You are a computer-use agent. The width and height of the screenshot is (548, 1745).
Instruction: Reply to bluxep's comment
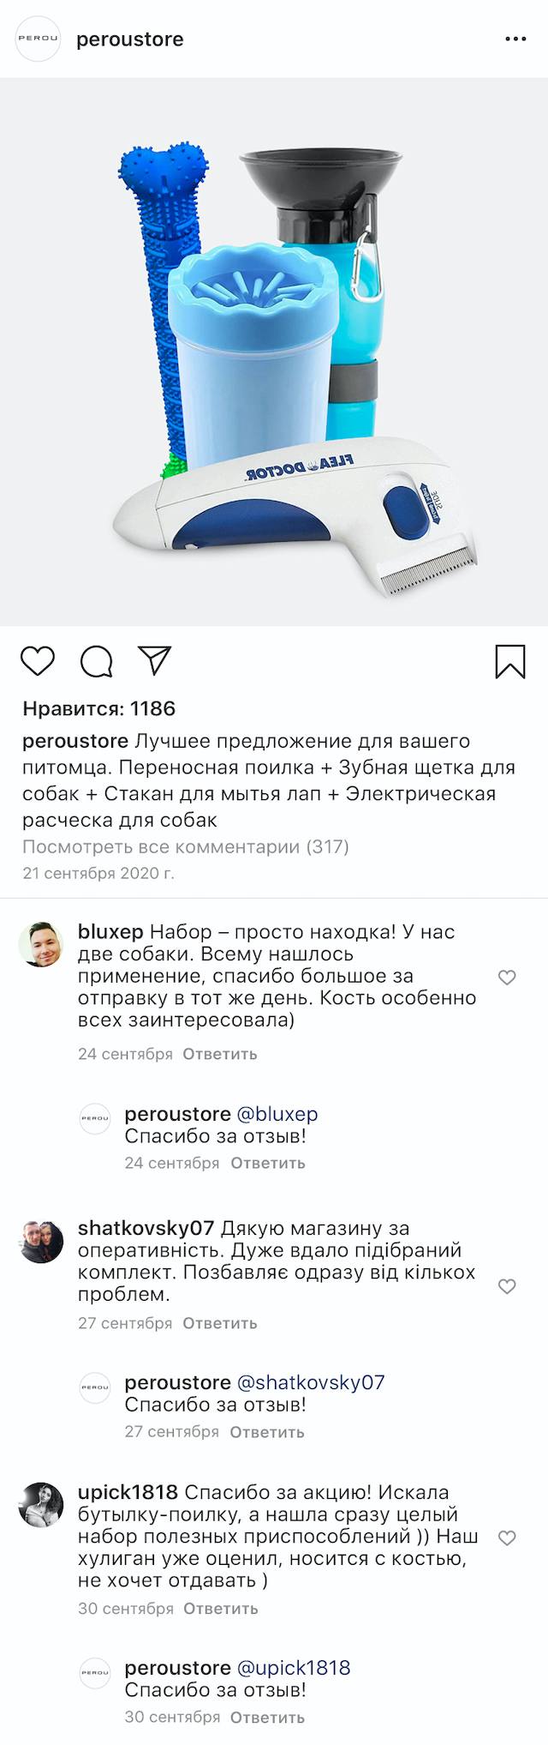tap(220, 1054)
